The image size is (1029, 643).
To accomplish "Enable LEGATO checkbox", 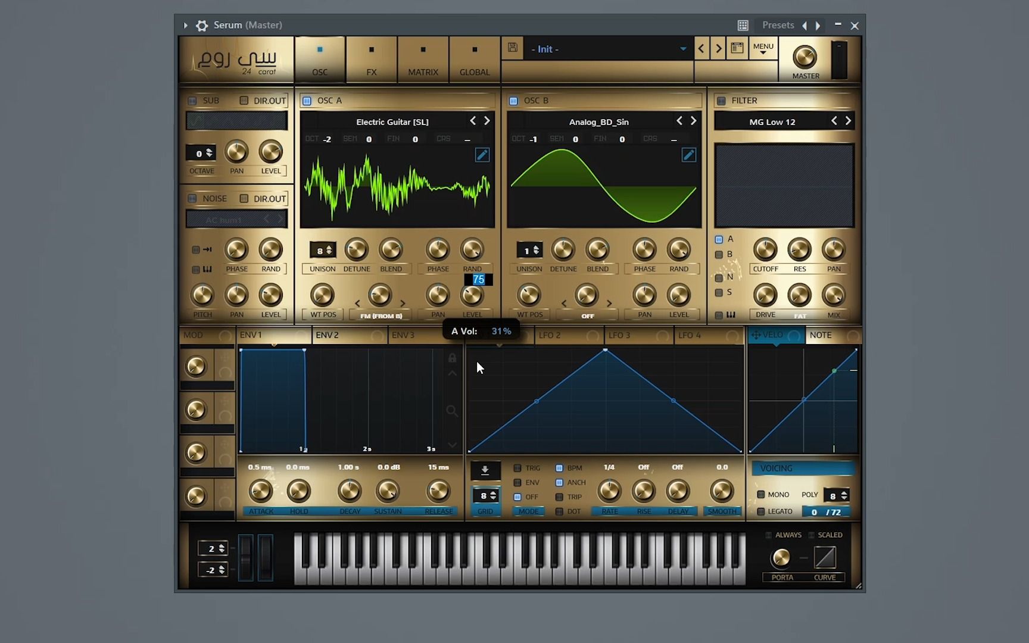I will pyautogui.click(x=760, y=511).
